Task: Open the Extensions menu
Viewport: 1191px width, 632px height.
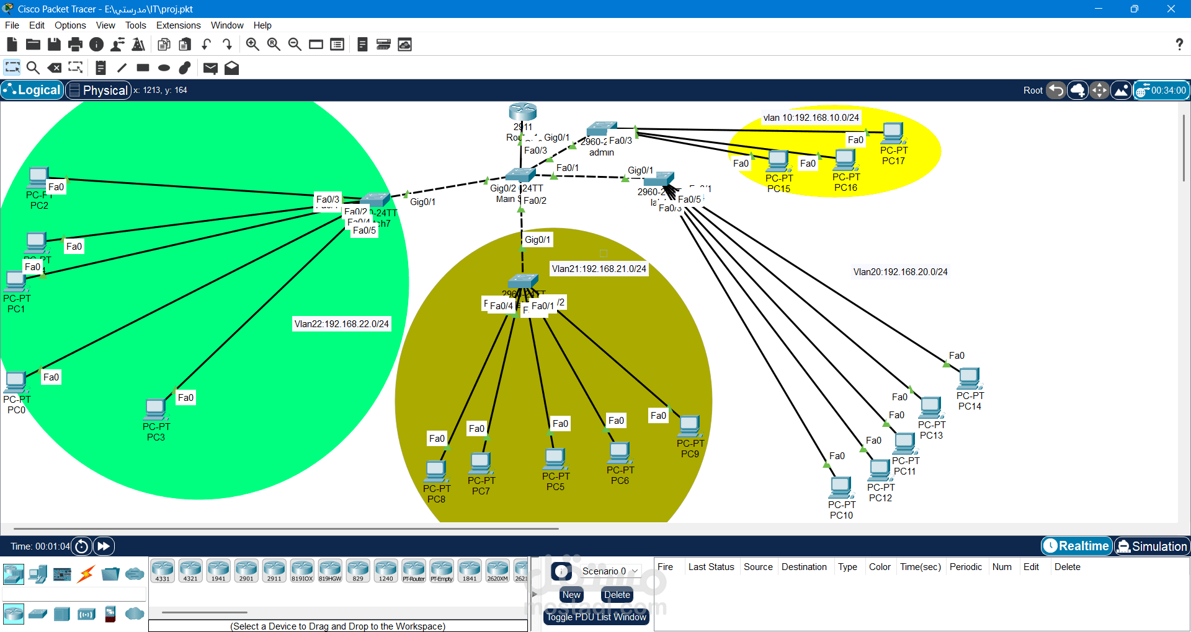Action: coord(178,25)
